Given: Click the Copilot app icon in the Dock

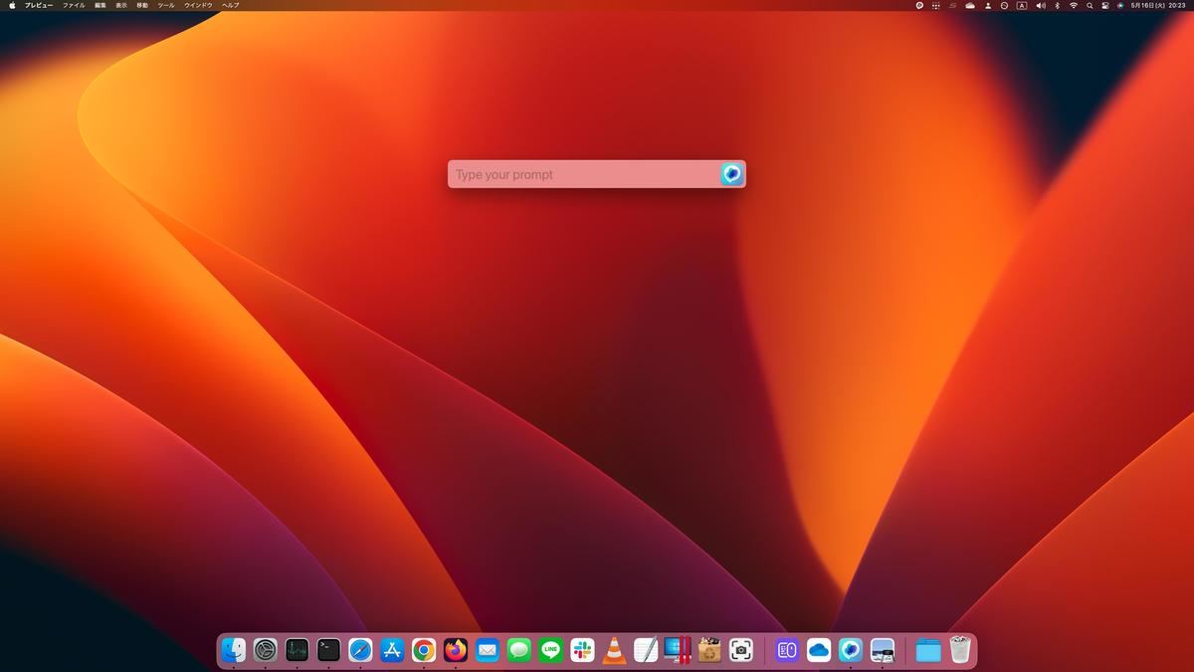Looking at the screenshot, I should tap(851, 650).
